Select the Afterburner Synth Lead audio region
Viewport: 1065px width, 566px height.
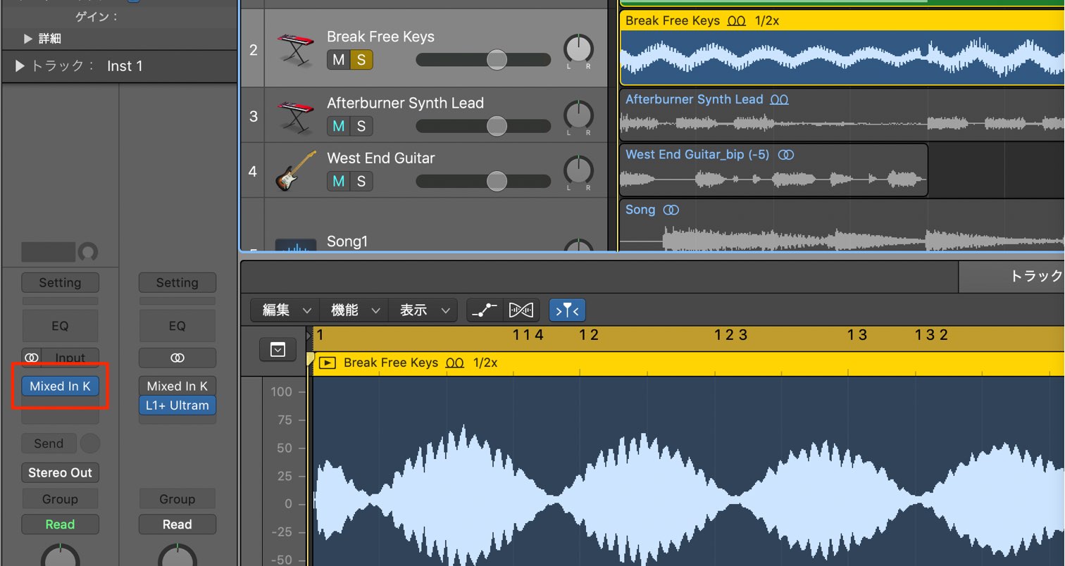pos(842,114)
